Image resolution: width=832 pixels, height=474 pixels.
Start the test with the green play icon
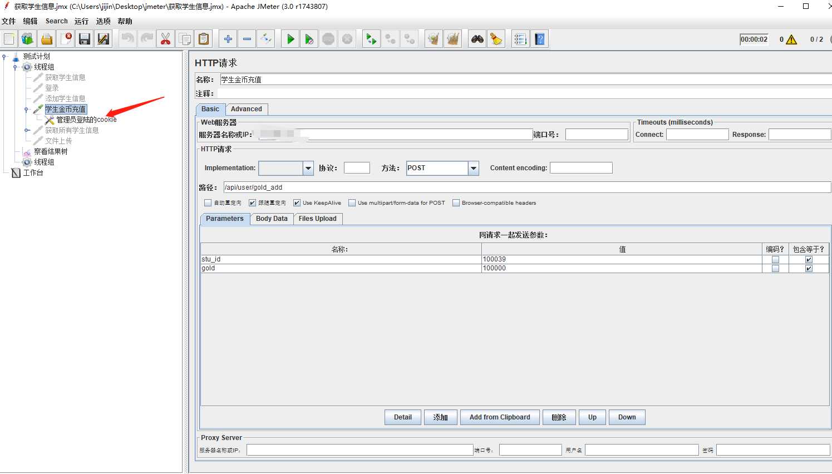[291, 39]
